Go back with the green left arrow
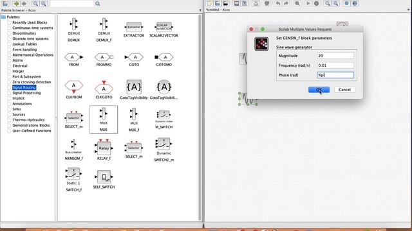Viewport: 412px width, 231px height. pos(16,4)
